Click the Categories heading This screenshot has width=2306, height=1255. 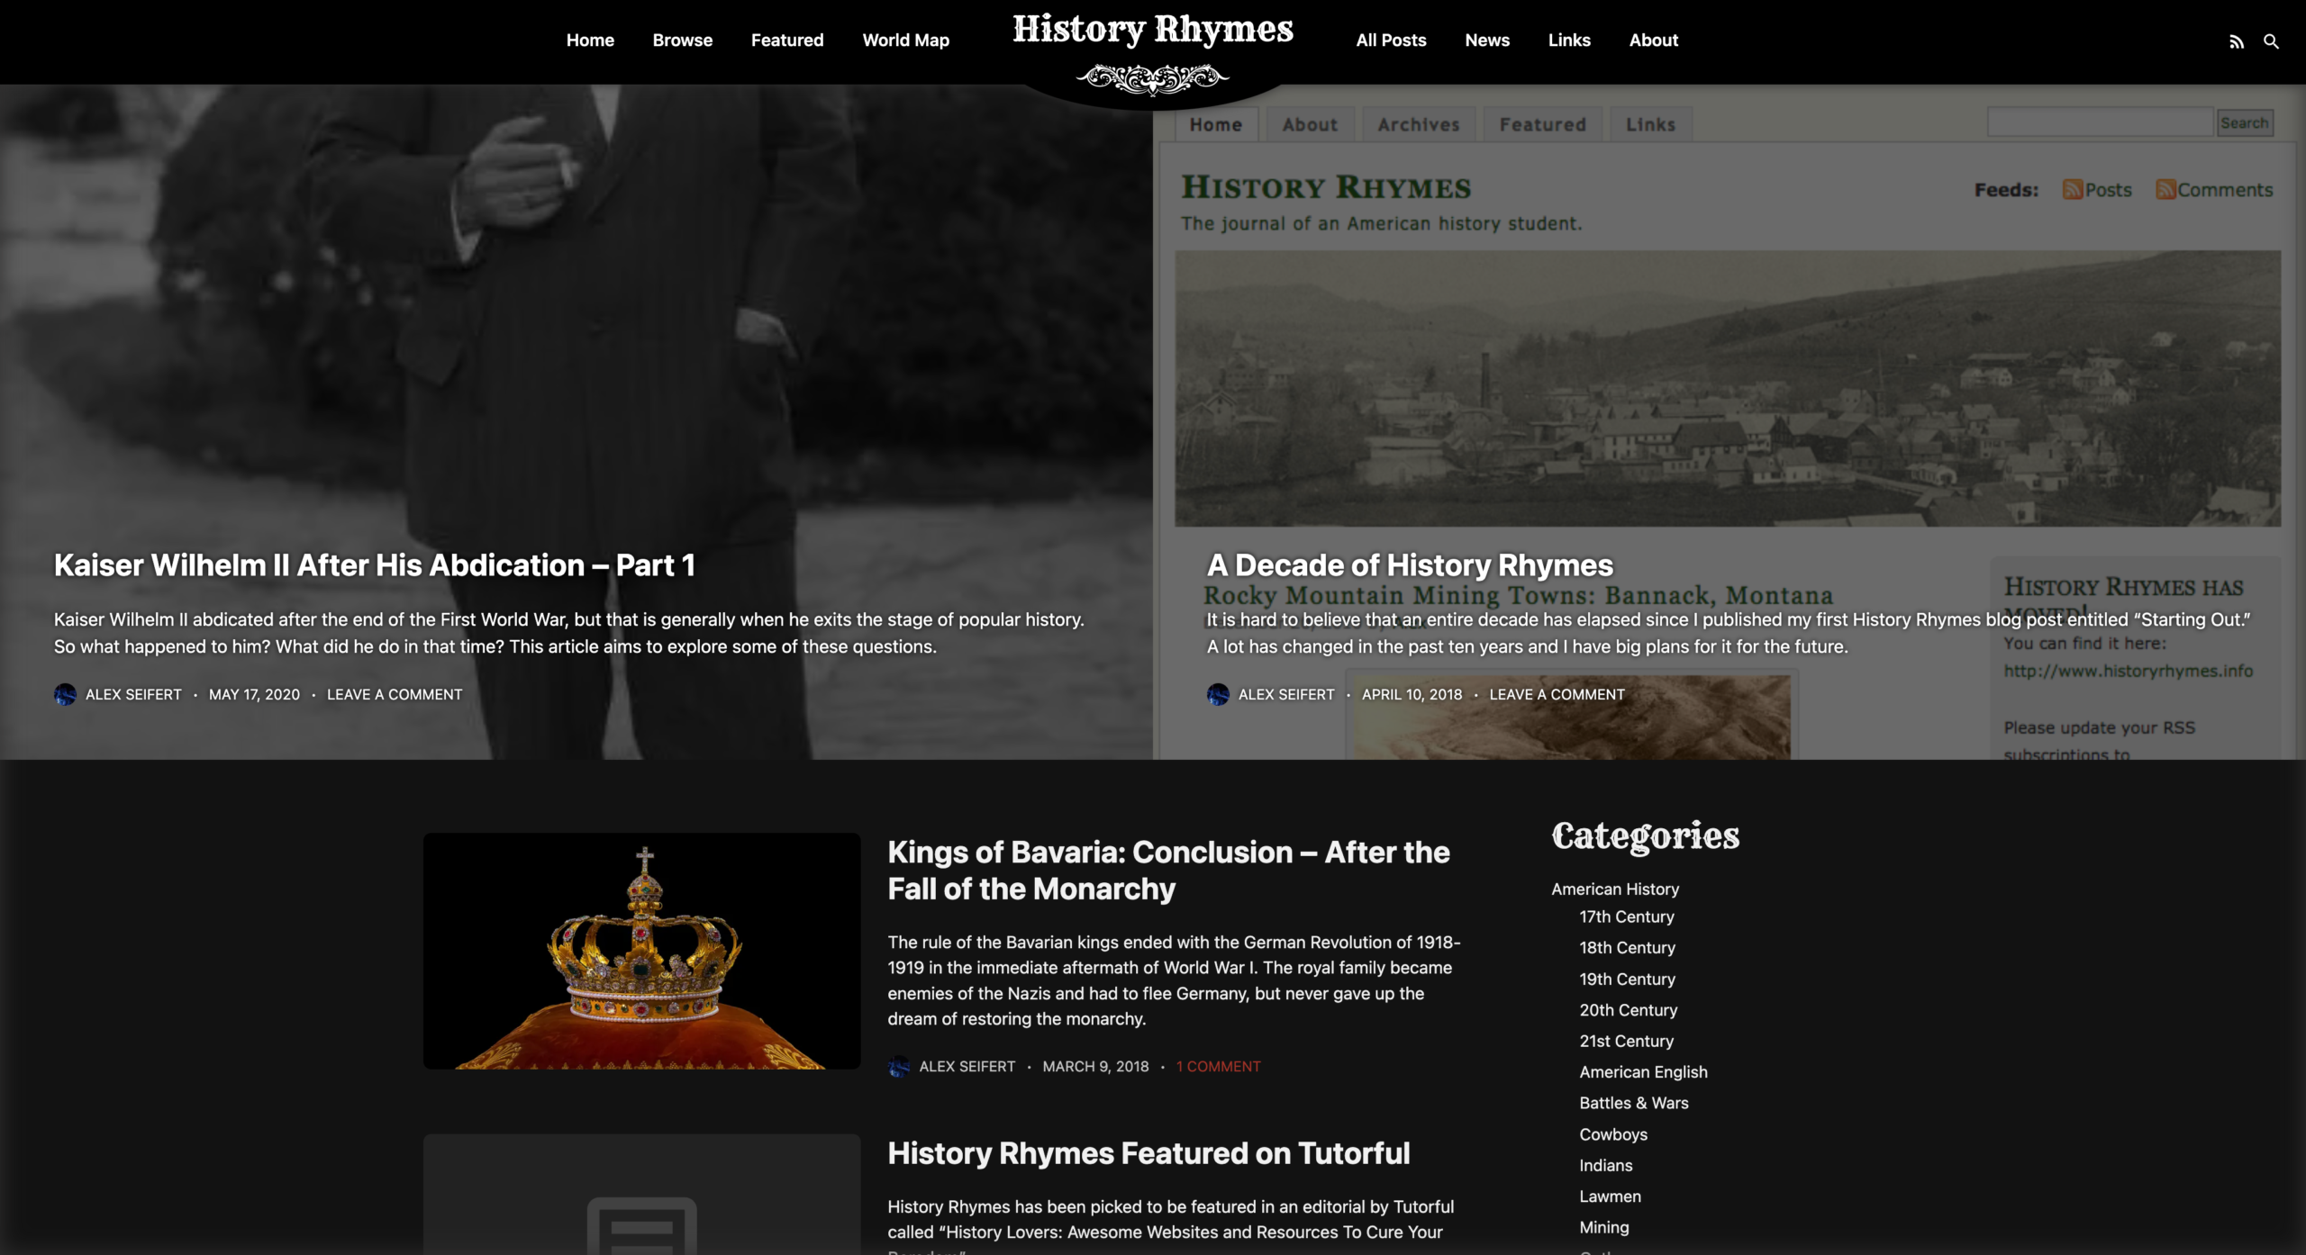1645,835
